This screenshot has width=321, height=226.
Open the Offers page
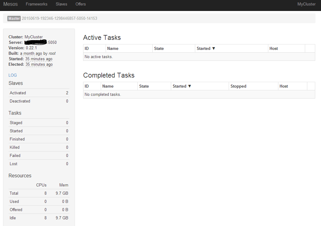click(x=81, y=4)
